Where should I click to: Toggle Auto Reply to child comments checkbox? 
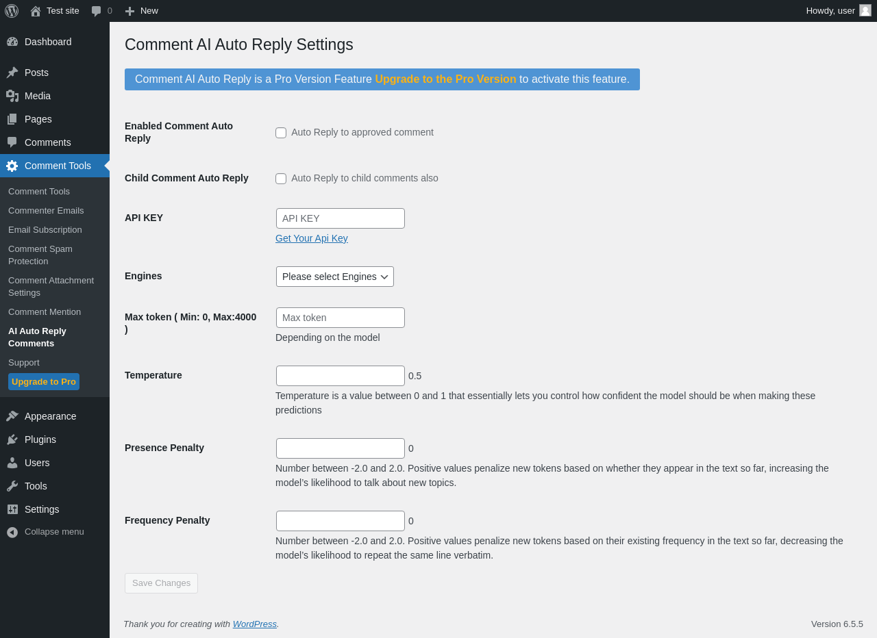pyautogui.click(x=281, y=179)
